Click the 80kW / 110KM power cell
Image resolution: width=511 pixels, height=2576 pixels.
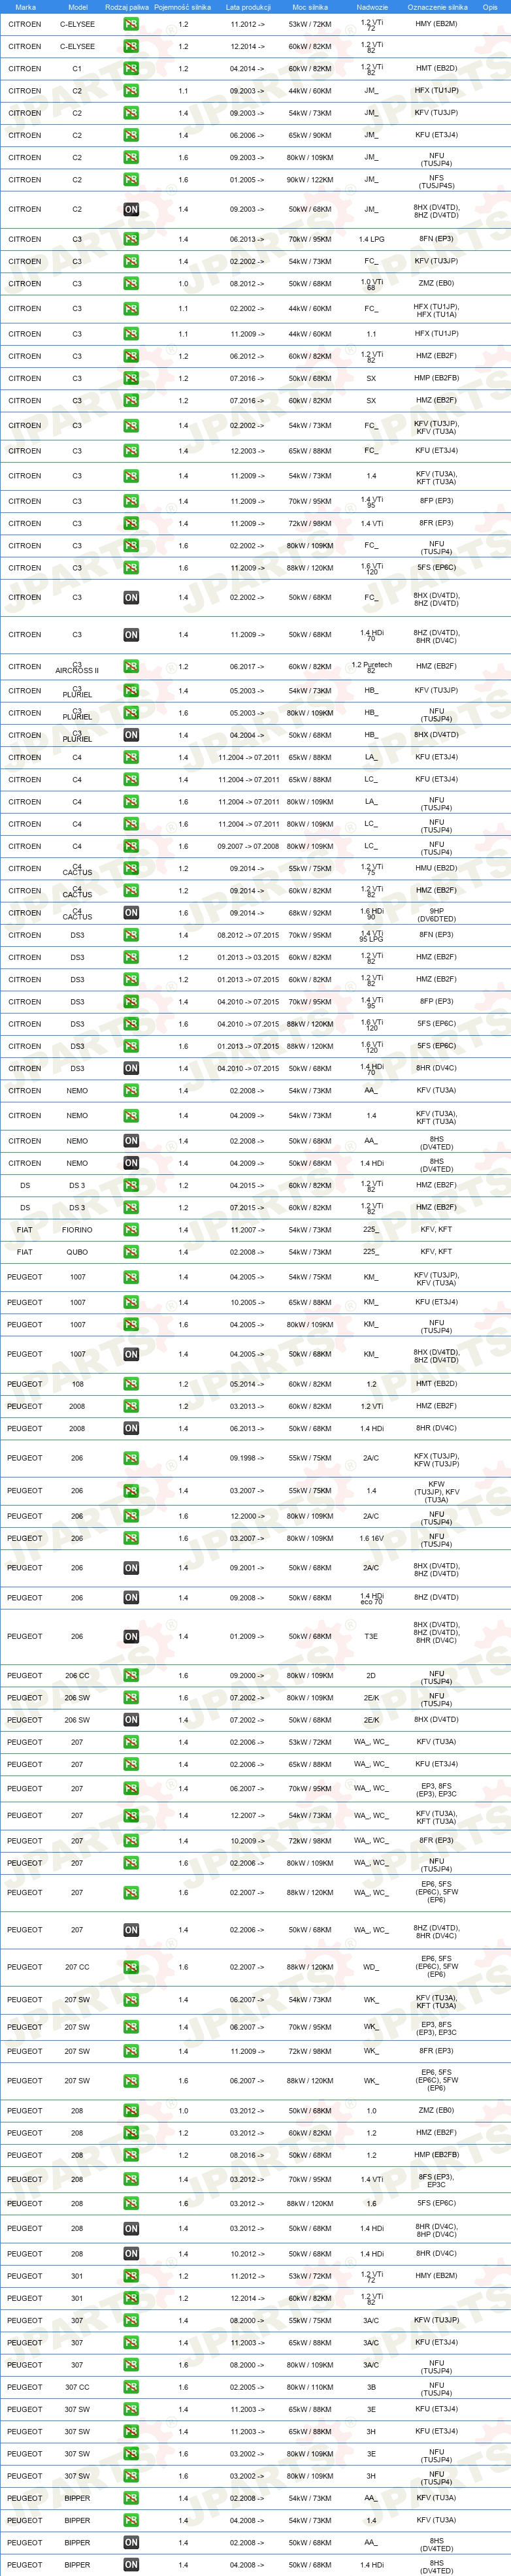point(310,2387)
